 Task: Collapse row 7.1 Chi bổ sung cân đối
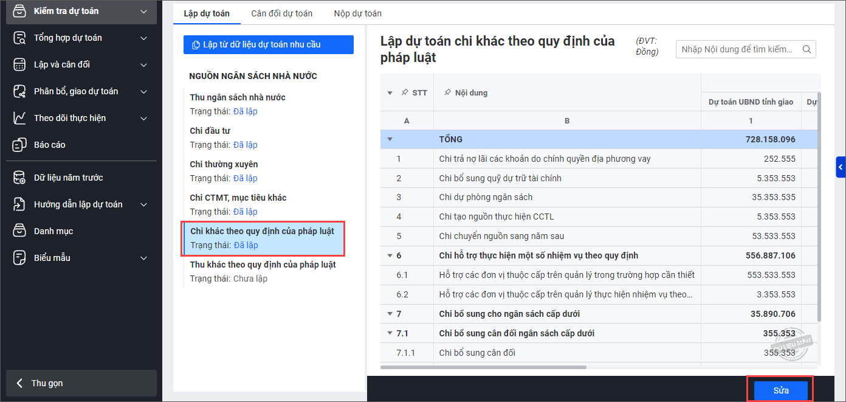click(x=390, y=333)
